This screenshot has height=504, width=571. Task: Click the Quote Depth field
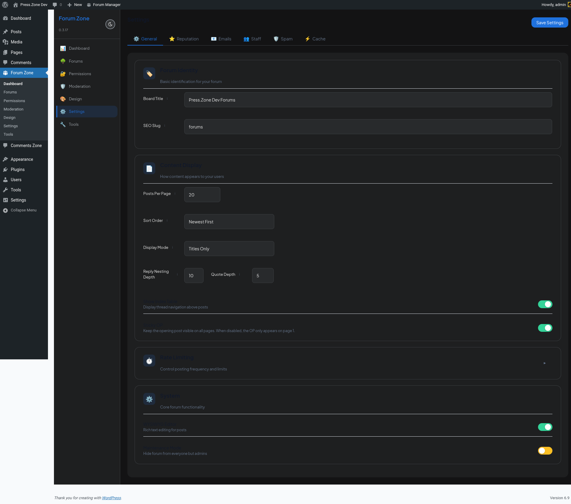(x=263, y=276)
